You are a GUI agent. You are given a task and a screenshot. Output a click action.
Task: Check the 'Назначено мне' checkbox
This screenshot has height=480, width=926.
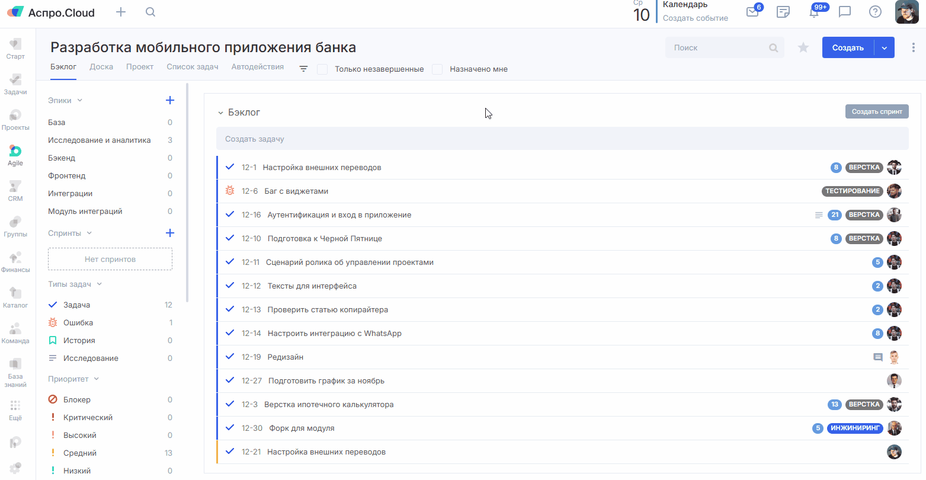pyautogui.click(x=437, y=69)
